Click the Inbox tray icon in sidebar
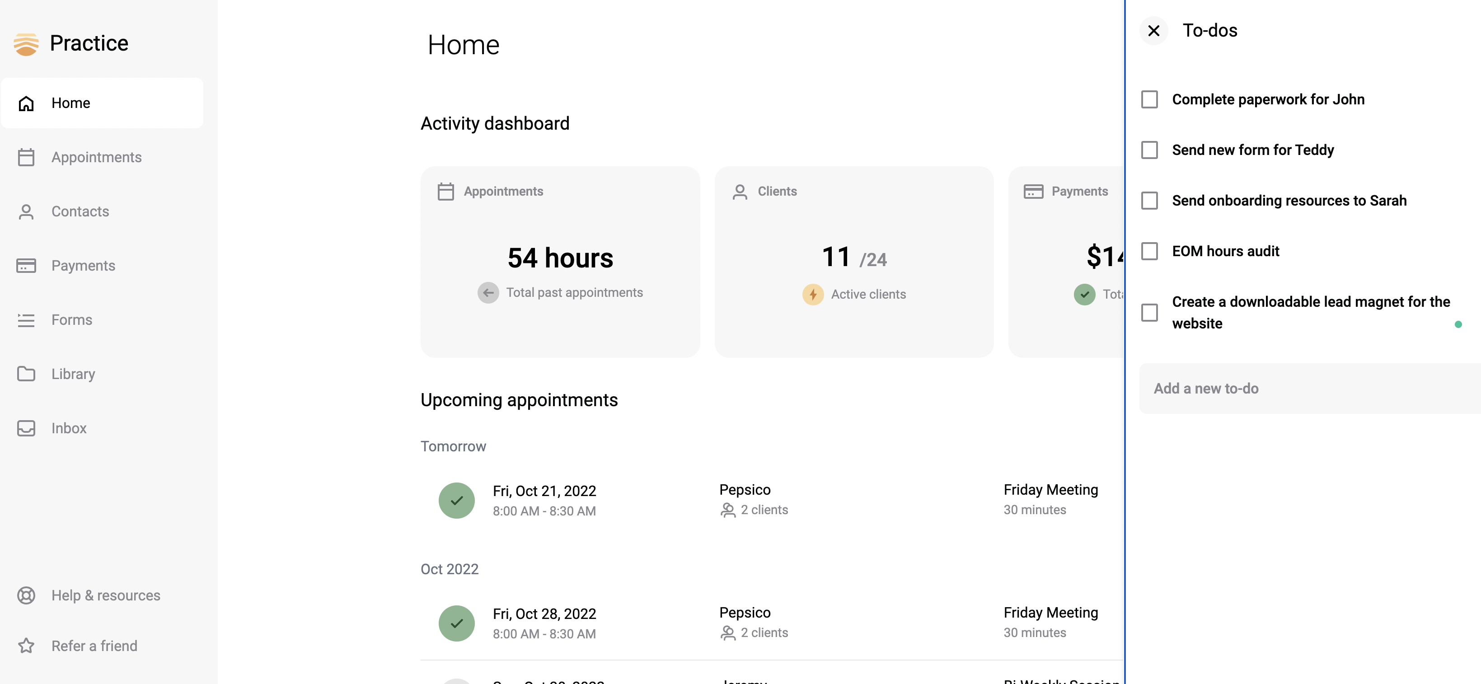Image resolution: width=1481 pixels, height=684 pixels. 27,428
